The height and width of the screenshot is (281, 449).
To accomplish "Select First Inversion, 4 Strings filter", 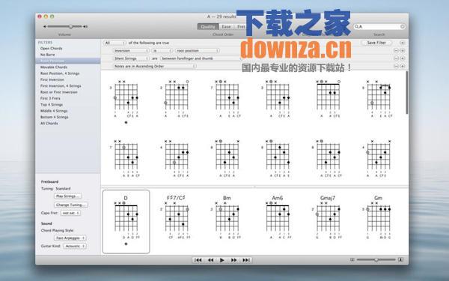I will point(61,85).
